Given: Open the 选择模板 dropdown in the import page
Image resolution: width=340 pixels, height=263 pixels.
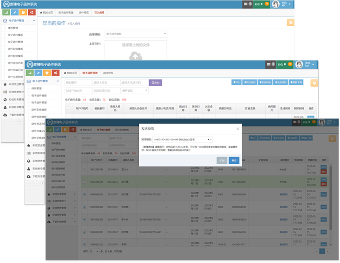Looking at the screenshot, I should click(x=136, y=34).
